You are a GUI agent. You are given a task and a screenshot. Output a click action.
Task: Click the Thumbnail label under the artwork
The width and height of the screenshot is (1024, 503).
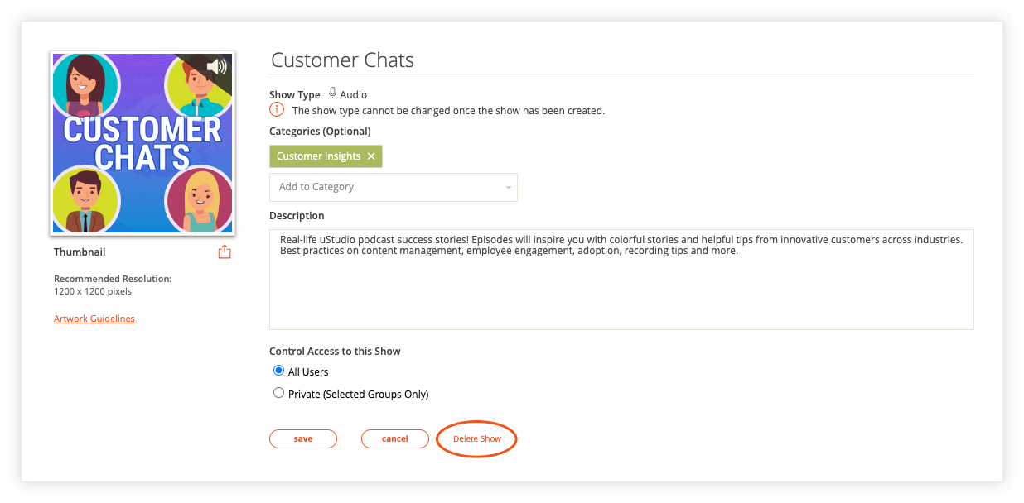click(x=80, y=251)
